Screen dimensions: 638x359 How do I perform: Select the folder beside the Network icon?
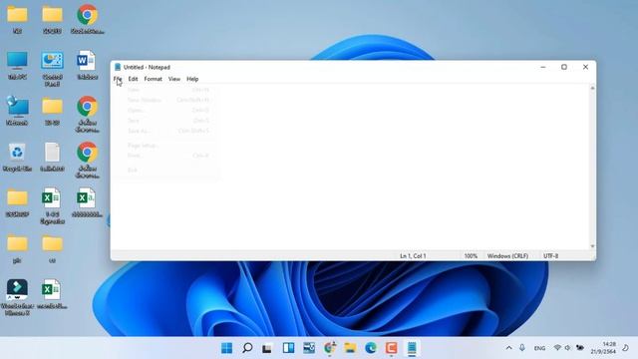[x=52, y=111]
